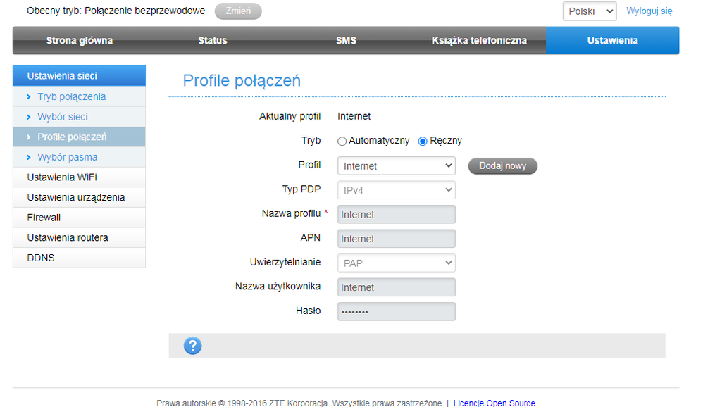This screenshot has width=703, height=407.
Task: Switch to the SMS tab
Action: [x=347, y=41]
